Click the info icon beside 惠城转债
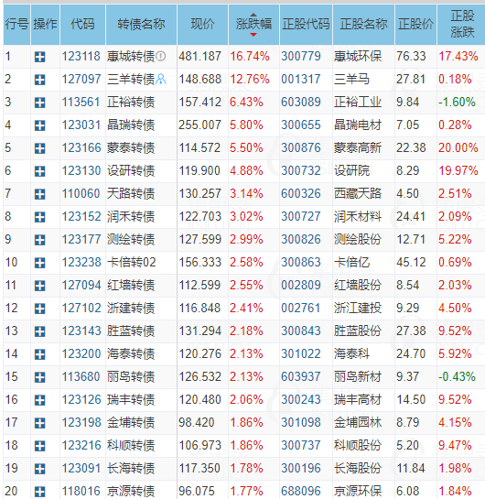Screen dimensions: 485x499 (161, 57)
